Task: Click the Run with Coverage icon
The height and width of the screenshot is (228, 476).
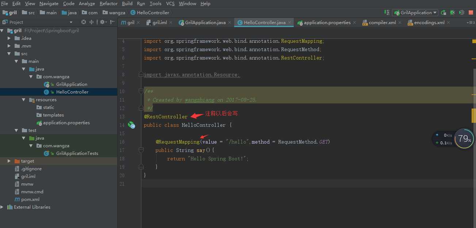Action: pyautogui.click(x=462, y=12)
